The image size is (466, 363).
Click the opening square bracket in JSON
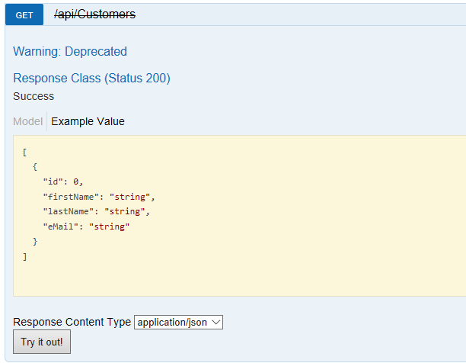coord(24,152)
